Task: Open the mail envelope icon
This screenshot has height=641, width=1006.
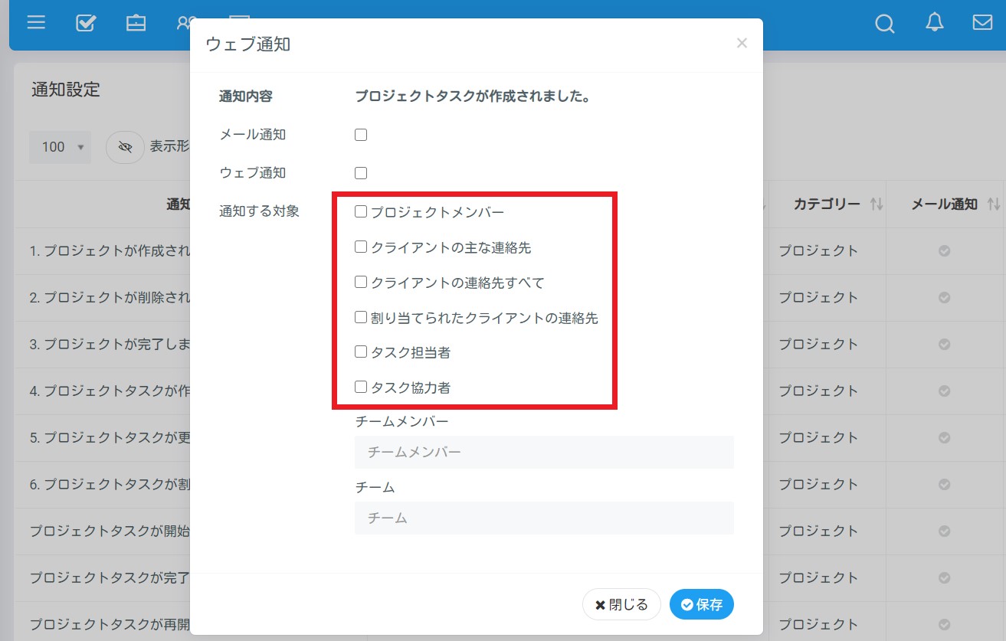Action: (982, 22)
